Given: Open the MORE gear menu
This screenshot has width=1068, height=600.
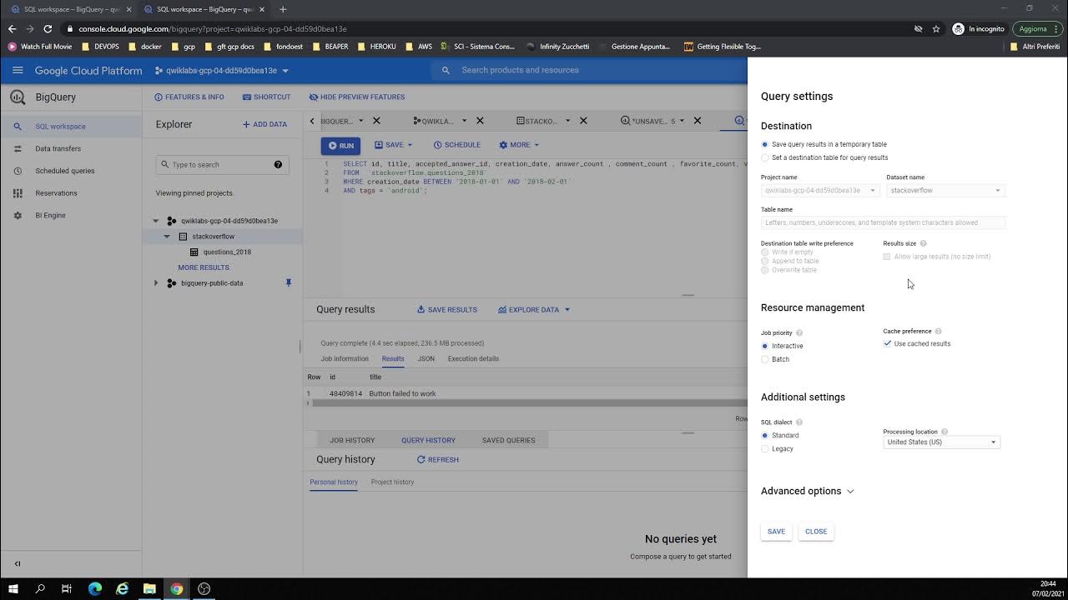Looking at the screenshot, I should coord(518,145).
